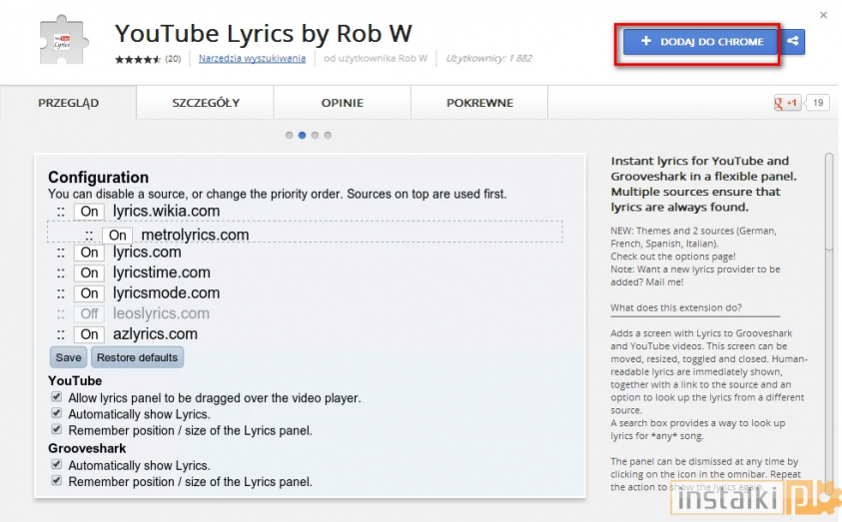Viewport: 842px width, 522px height.
Task: Toggle YouTube Remember position / size checkbox
Action: point(56,429)
